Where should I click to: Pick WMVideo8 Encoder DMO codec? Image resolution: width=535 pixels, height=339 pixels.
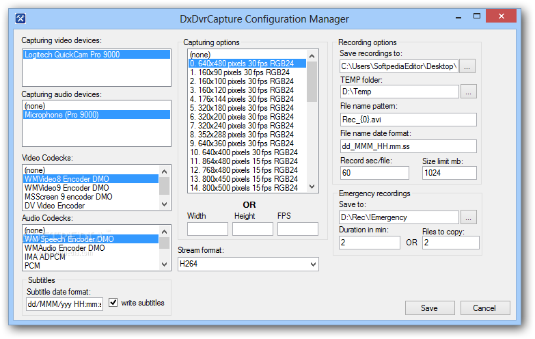pyautogui.click(x=91, y=179)
